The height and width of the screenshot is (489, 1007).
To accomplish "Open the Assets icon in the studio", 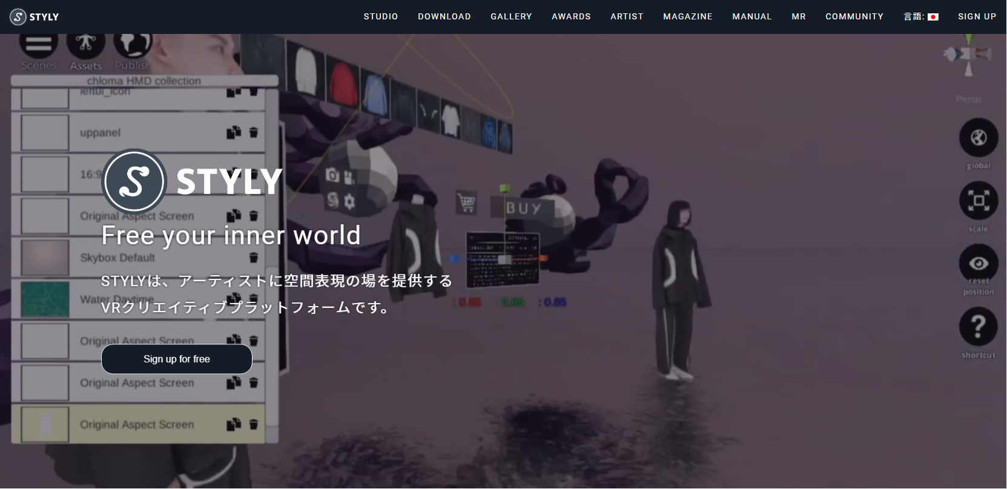I will (85, 45).
